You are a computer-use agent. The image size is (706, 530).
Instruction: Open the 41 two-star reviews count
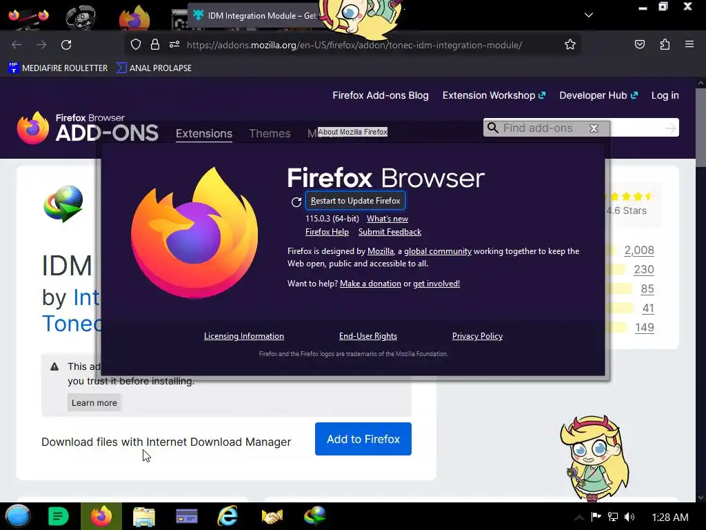pos(648,308)
